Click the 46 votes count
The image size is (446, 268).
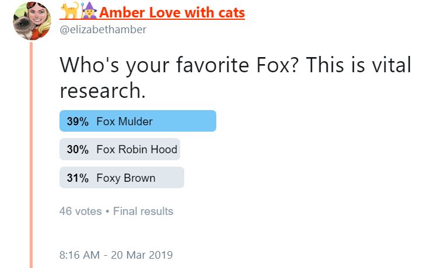(x=80, y=211)
